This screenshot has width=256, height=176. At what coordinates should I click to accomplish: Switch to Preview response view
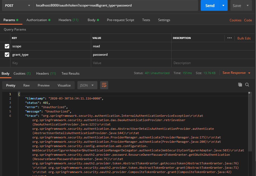pyautogui.click(x=43, y=85)
